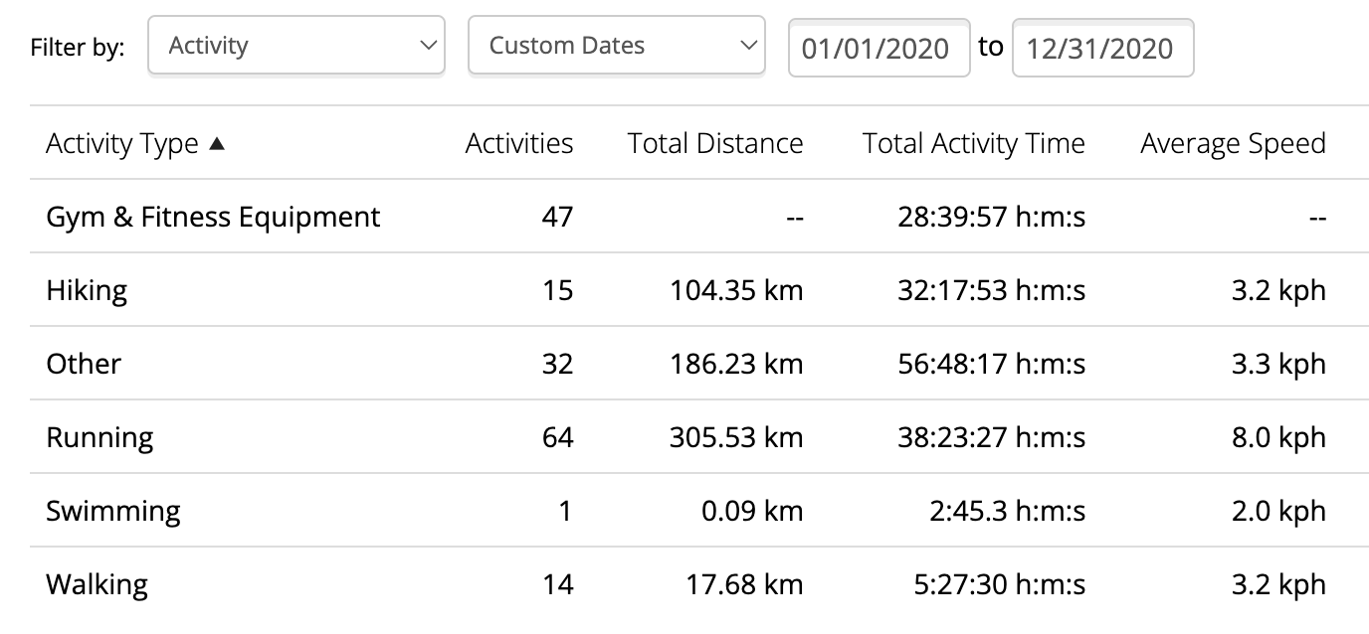Select the Other activity row
This screenshot has height=634, width=1369.
coord(685,364)
